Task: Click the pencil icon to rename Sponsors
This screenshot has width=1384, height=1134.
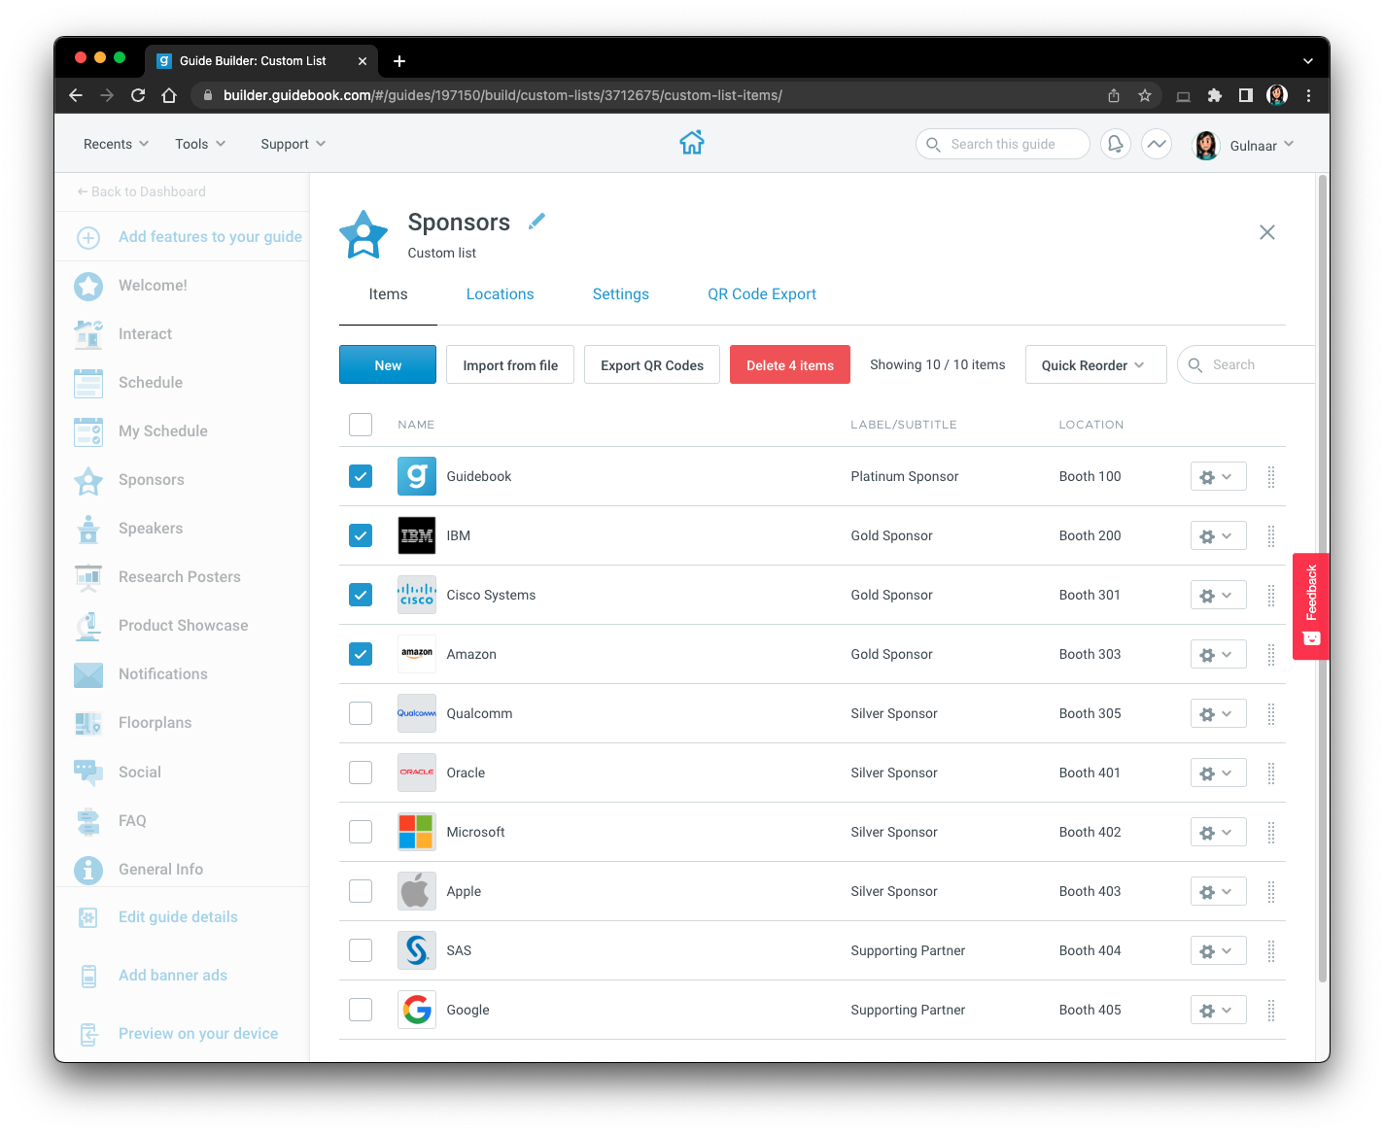Action: point(536,222)
